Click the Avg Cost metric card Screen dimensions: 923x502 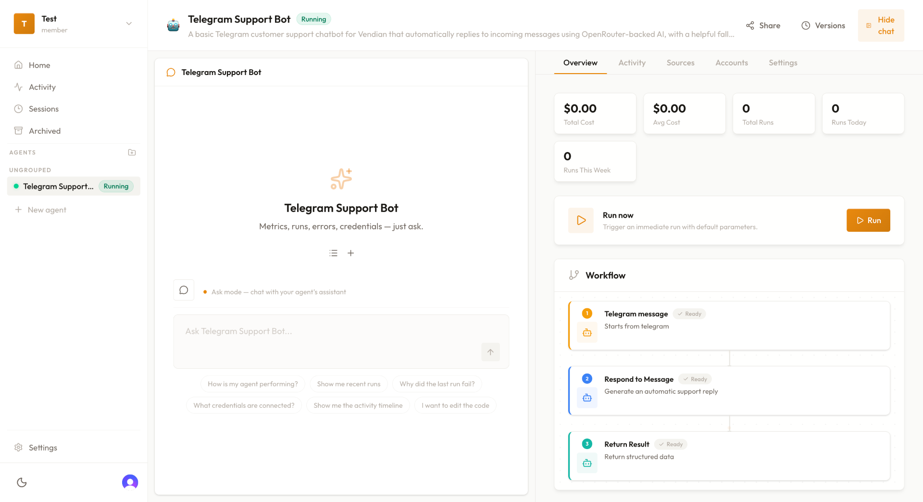pos(685,113)
